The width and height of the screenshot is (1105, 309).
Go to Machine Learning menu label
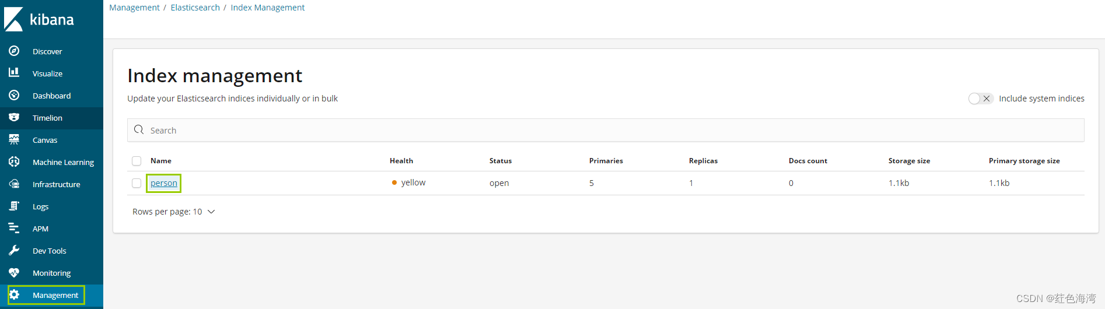63,162
